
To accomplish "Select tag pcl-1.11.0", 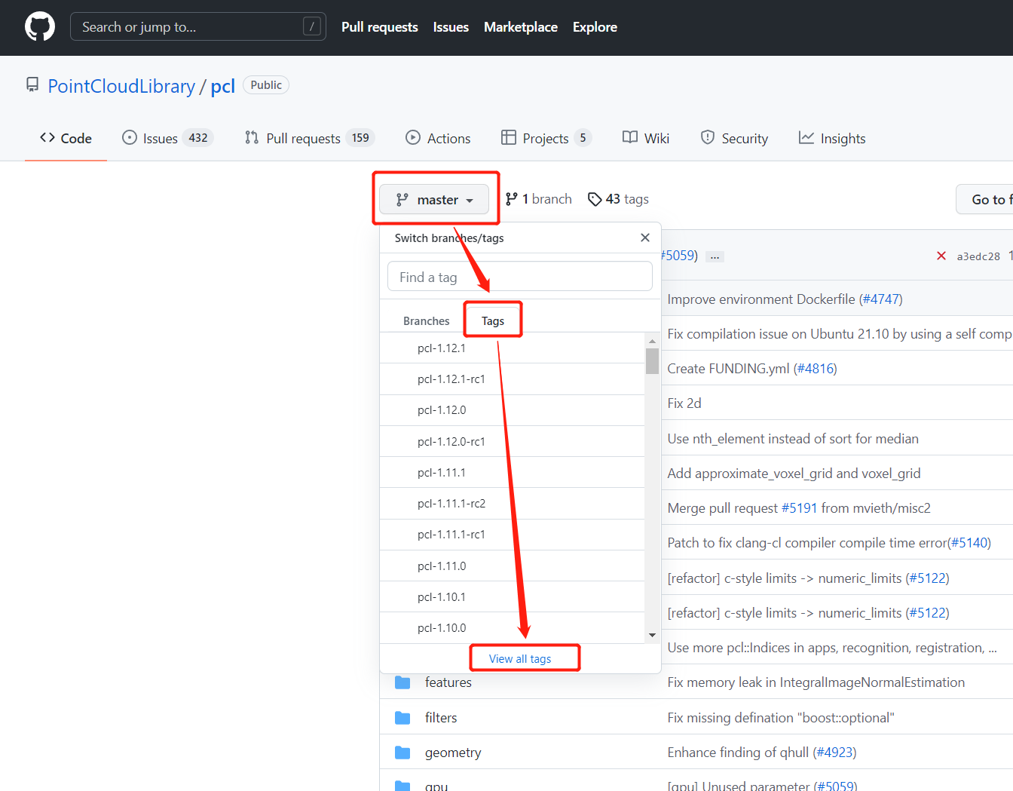I will (x=513, y=566).
